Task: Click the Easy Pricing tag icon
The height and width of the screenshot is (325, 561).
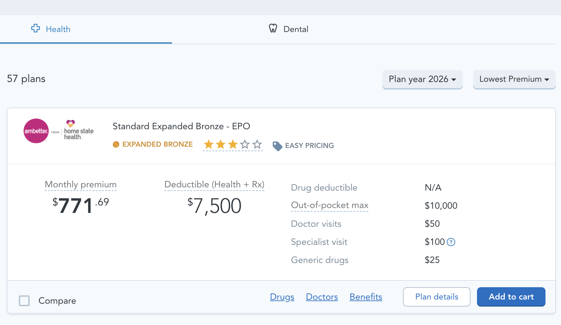Action: coord(277,146)
